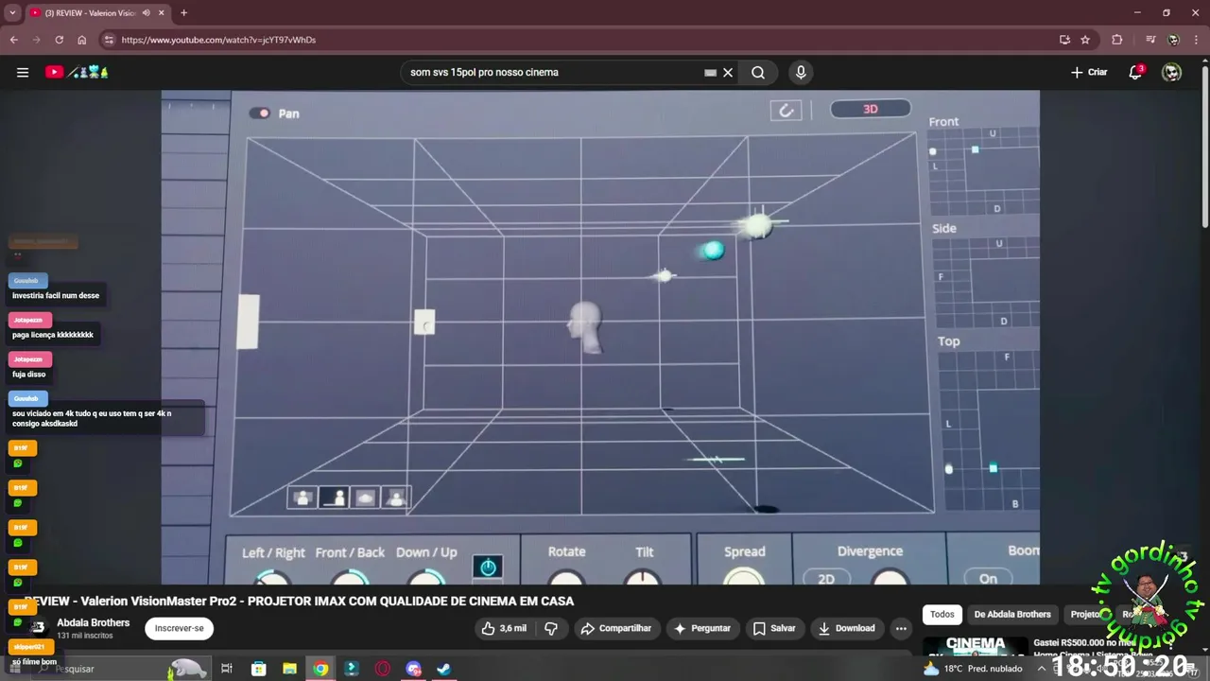Select the fourth listener view icon

396,498
